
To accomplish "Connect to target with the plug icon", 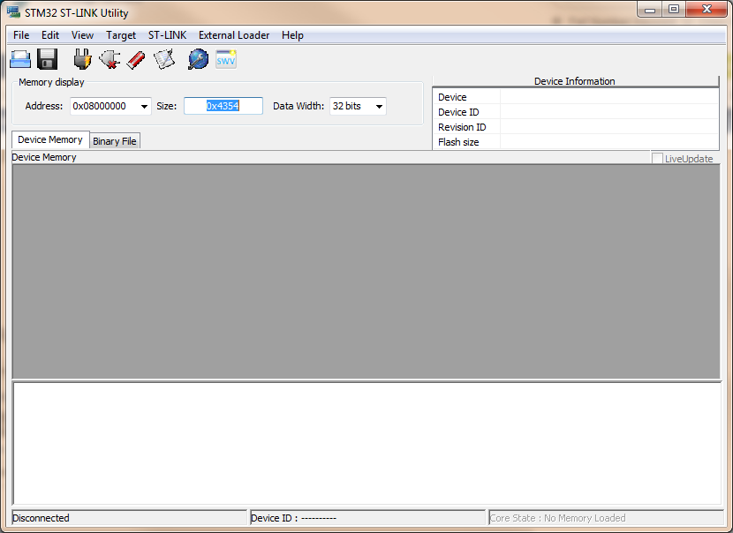I will pos(82,59).
